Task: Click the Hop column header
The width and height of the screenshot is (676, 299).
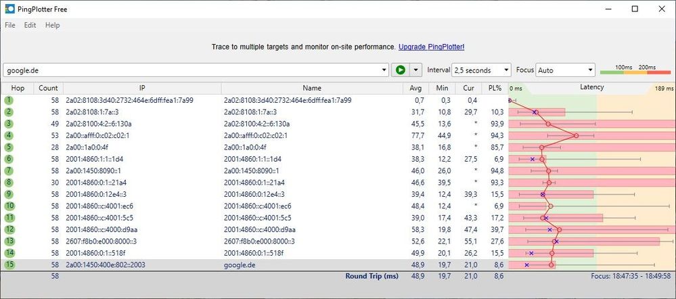Action: click(18, 88)
